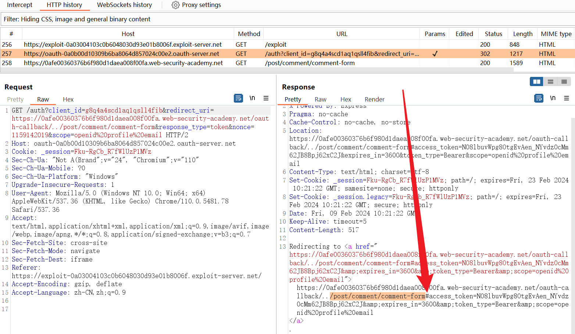Switch Request view to Pretty tab
This screenshot has height=334, width=575.
(x=15, y=99)
